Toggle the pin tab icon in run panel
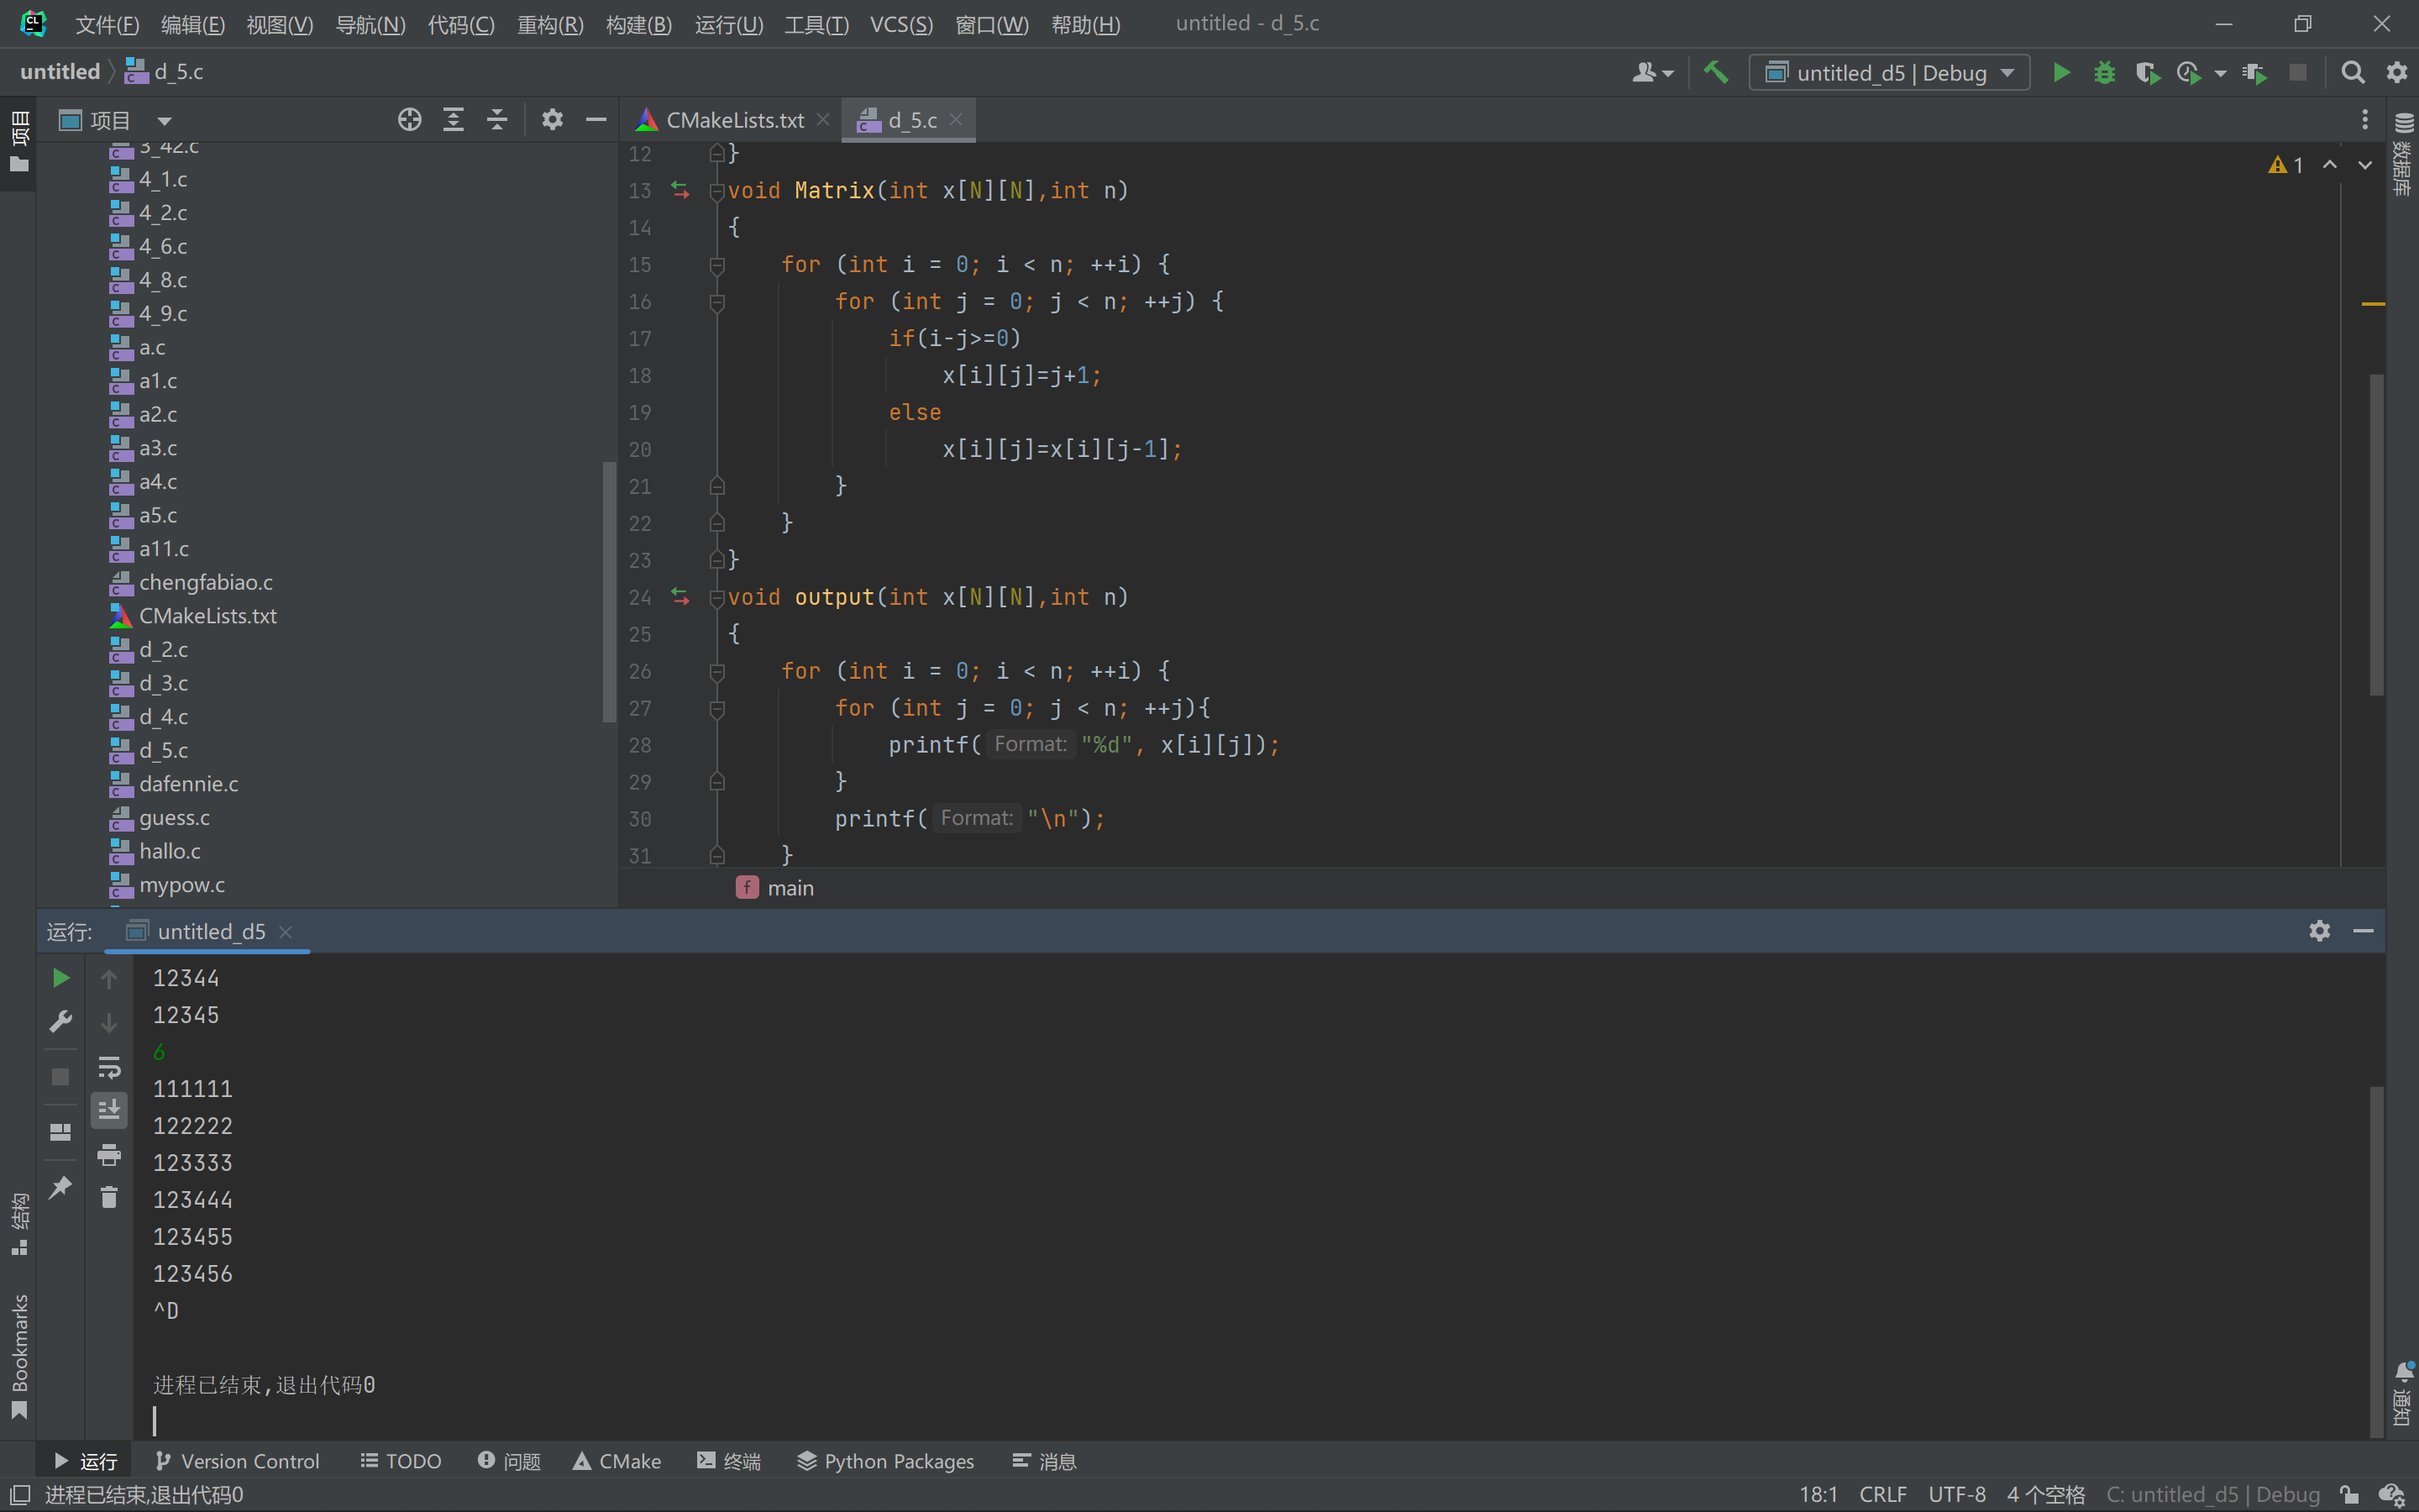 pyautogui.click(x=60, y=1187)
